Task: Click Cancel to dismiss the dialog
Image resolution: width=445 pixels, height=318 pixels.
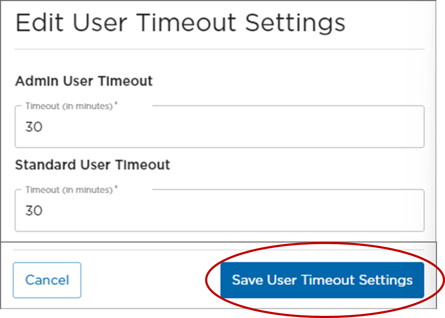Action: 47,280
